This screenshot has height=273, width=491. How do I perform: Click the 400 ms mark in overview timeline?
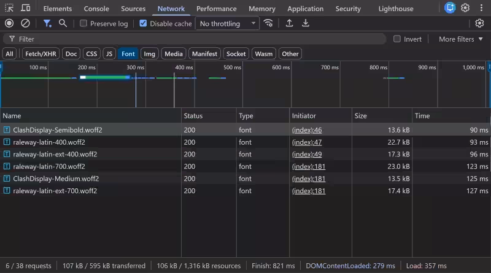coord(184,67)
